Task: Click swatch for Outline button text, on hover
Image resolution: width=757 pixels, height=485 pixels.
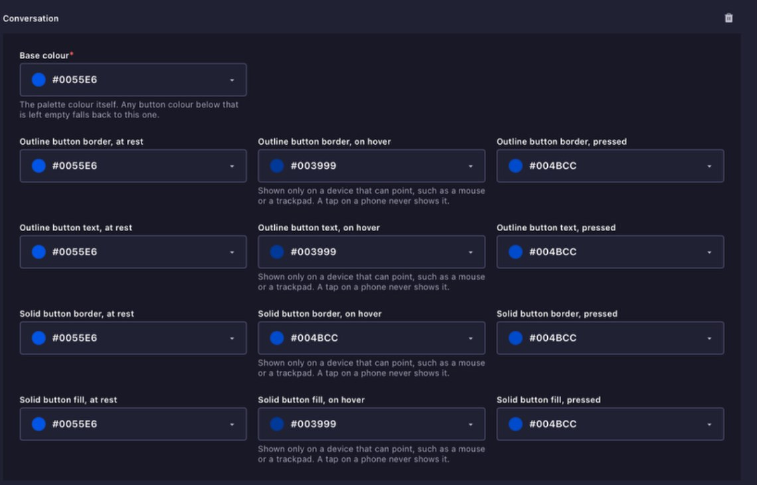Action: (x=277, y=252)
